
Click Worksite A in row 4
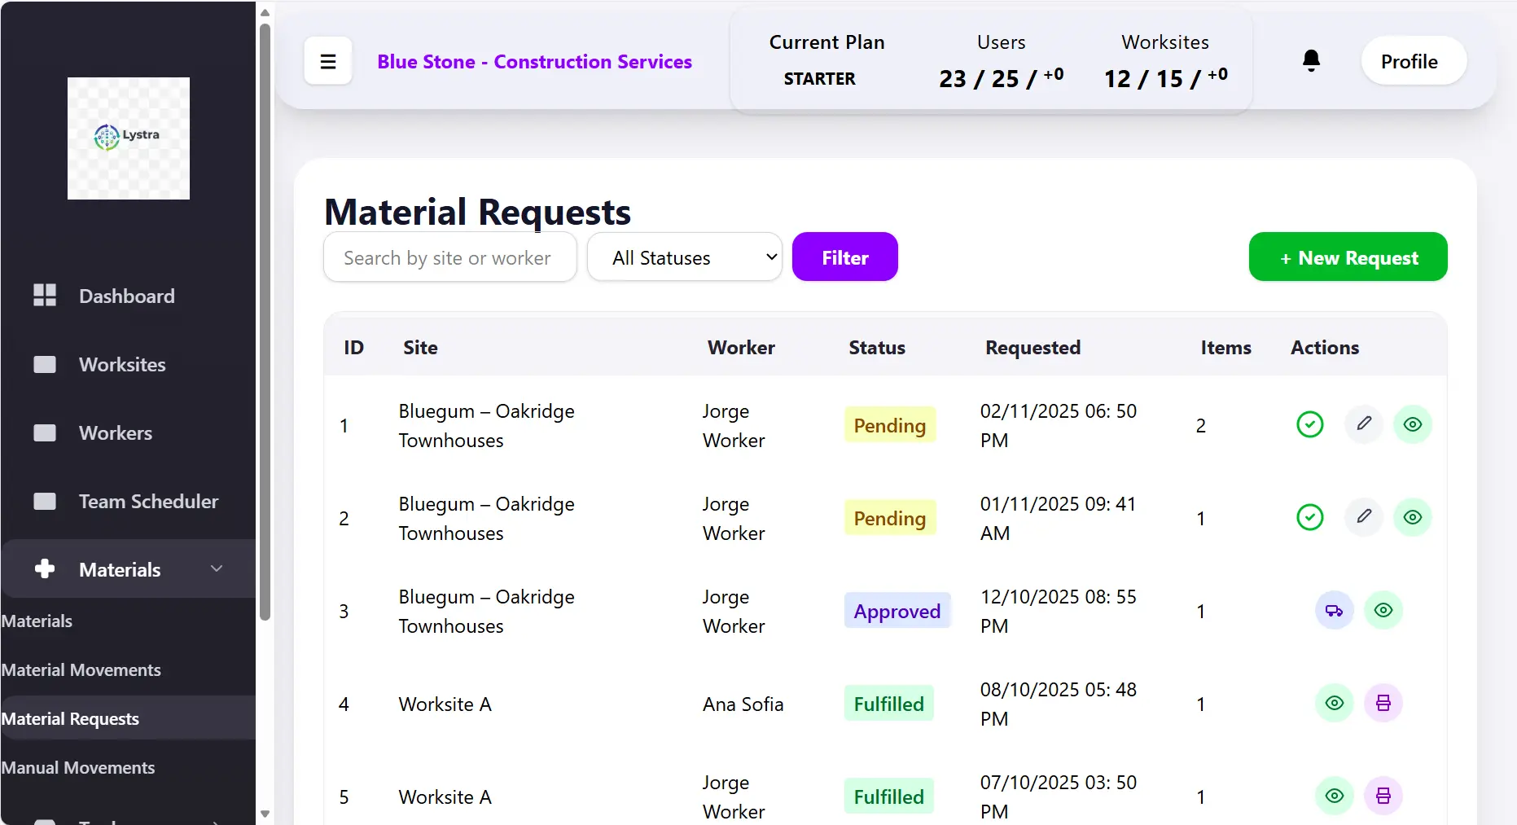445,704
